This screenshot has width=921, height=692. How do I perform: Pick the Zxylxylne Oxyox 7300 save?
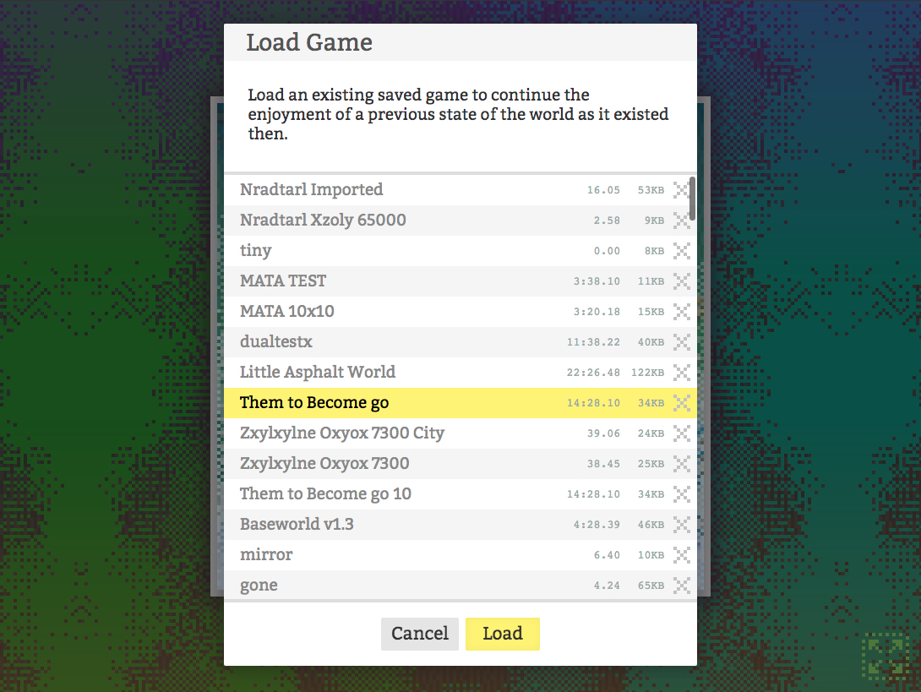pyautogui.click(x=324, y=464)
